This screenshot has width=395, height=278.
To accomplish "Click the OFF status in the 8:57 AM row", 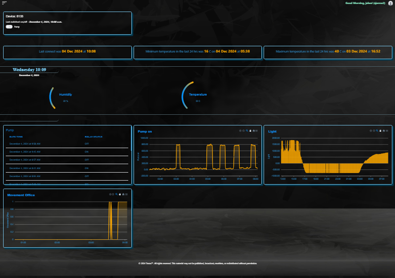I will click(87, 160).
